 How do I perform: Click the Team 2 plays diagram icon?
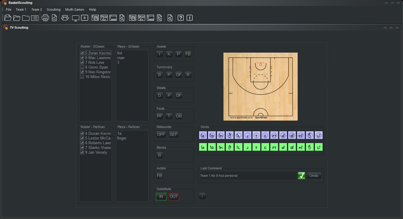[142, 18]
